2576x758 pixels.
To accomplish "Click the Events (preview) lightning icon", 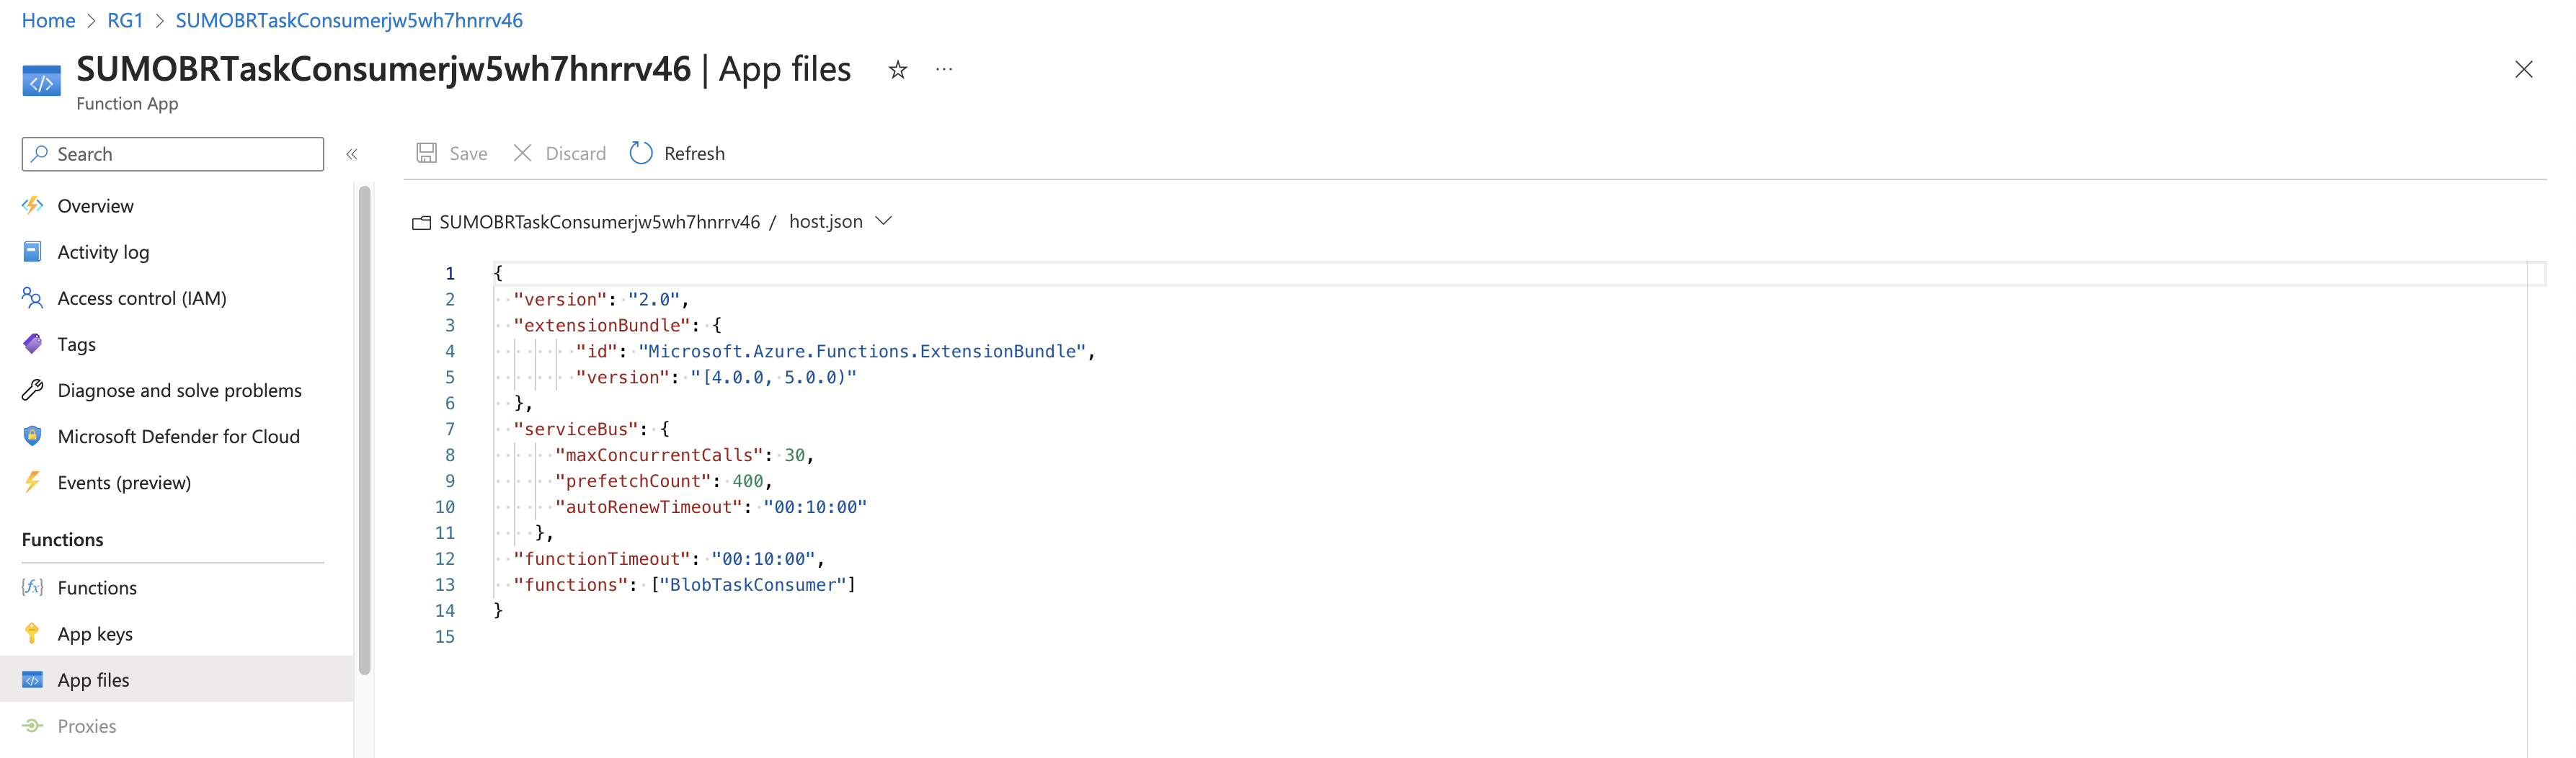I will point(32,482).
